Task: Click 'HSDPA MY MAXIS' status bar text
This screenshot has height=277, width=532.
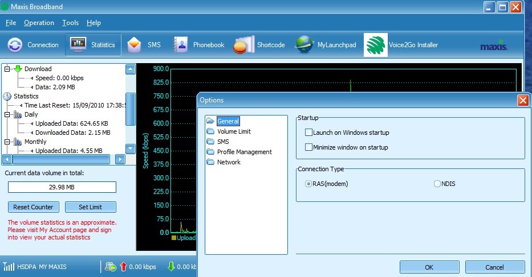Action: pyautogui.click(x=42, y=267)
